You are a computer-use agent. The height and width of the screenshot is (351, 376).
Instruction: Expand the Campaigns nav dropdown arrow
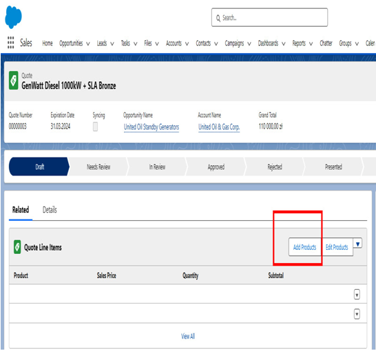249,44
